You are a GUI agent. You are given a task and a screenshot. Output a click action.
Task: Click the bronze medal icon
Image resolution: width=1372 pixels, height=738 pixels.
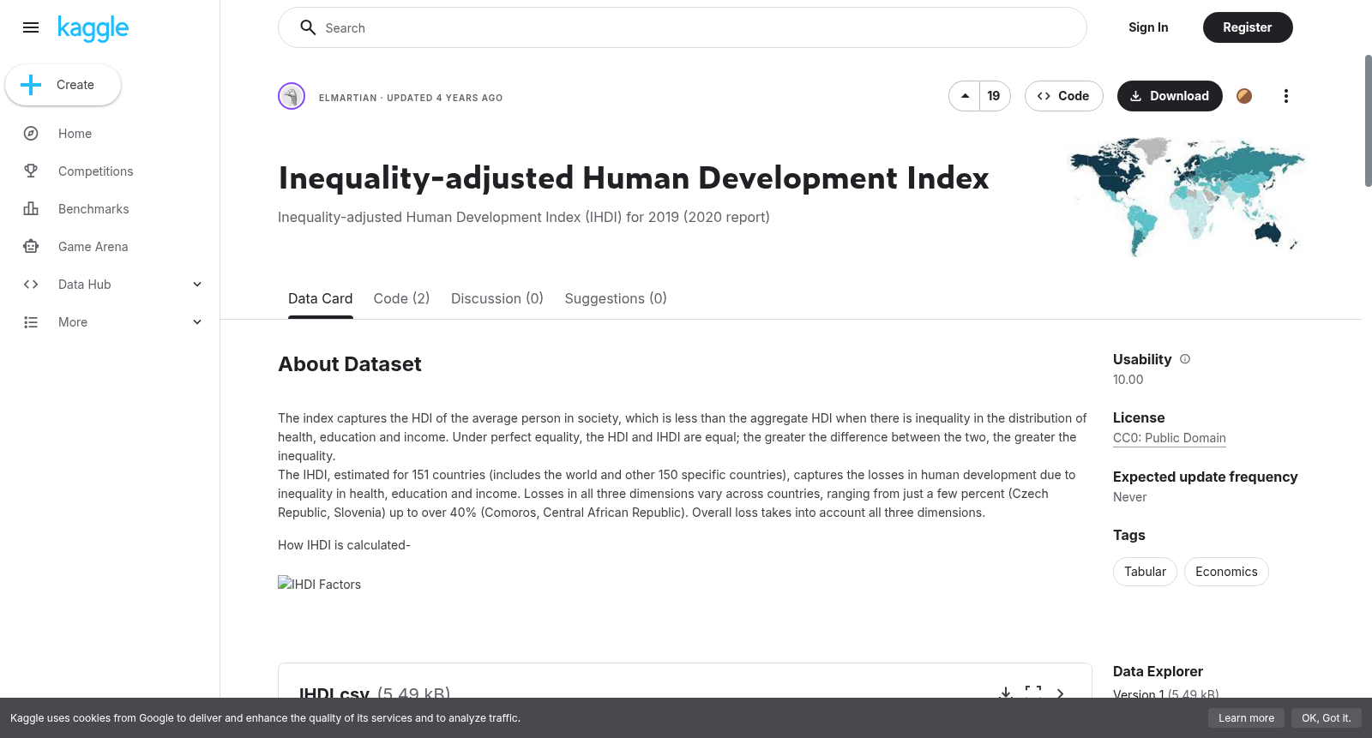1244,96
